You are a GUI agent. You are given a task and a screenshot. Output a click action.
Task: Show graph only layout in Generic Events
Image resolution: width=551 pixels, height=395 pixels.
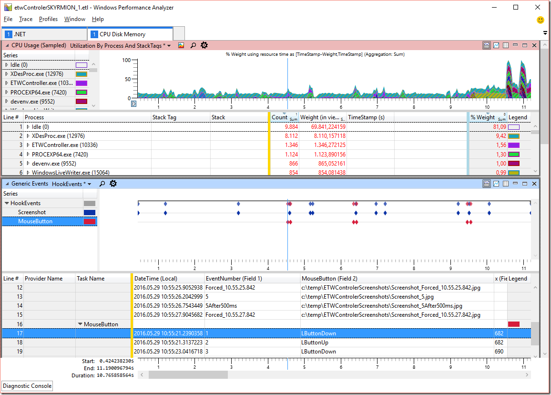point(496,184)
